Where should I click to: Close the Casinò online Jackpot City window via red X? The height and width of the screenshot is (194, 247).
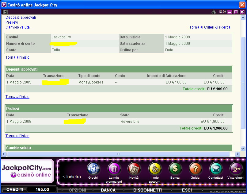[242, 5]
